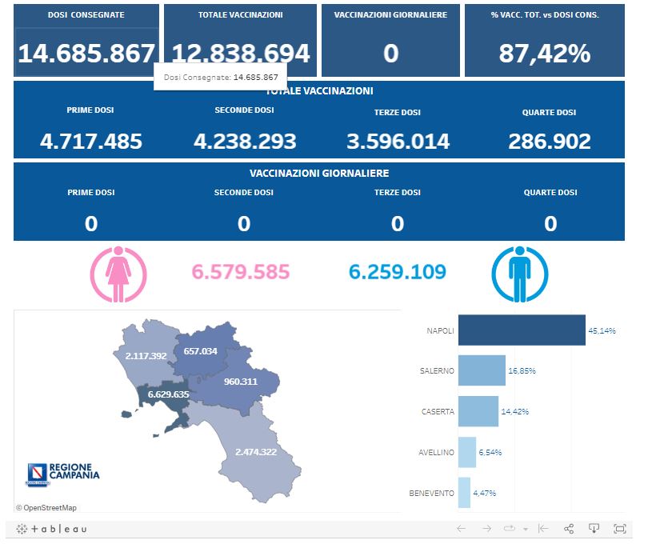The height and width of the screenshot is (544, 656).
Task: Click the replay animation icon
Action: tap(509, 529)
